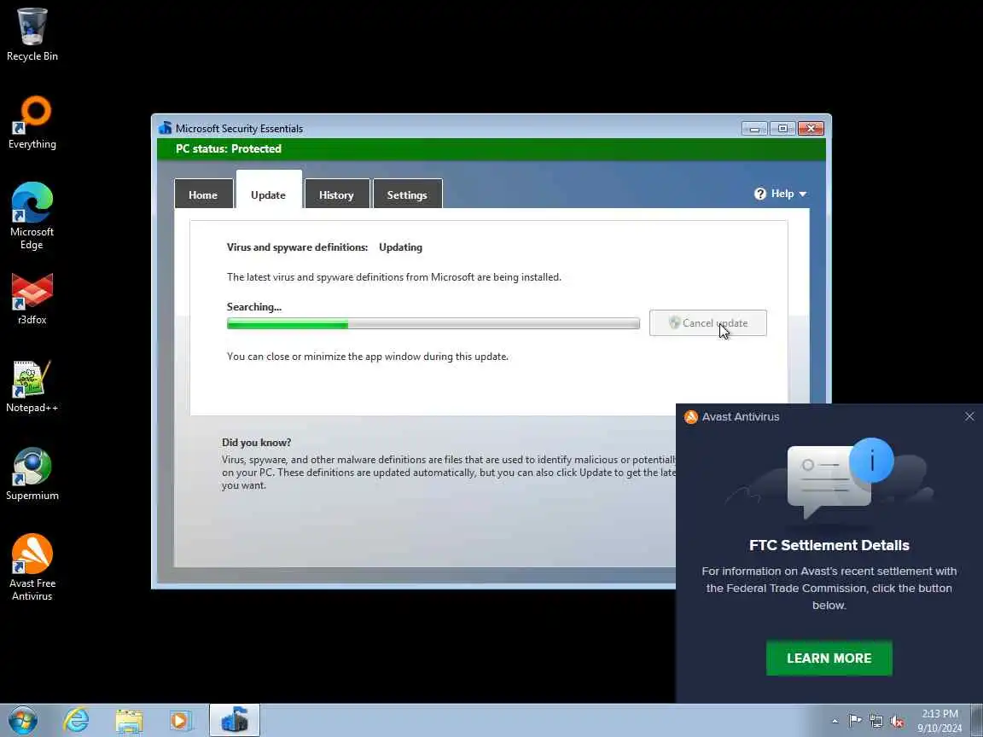This screenshot has width=983, height=737.
Task: Select the Notepad++ desktop shortcut
Action: point(32,386)
